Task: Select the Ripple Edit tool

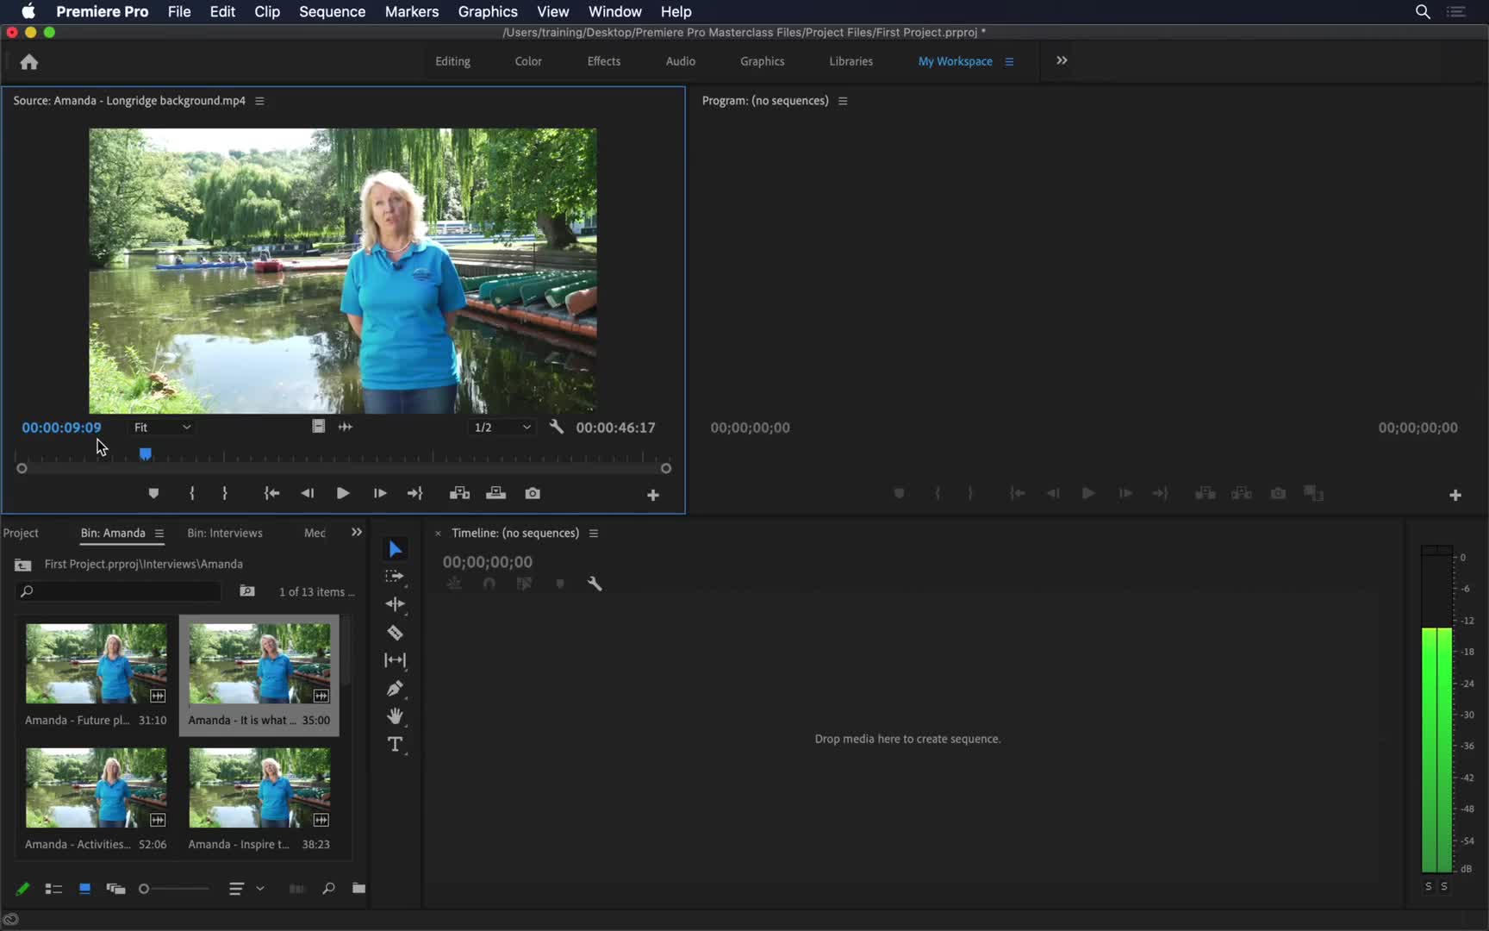Action: click(x=395, y=604)
